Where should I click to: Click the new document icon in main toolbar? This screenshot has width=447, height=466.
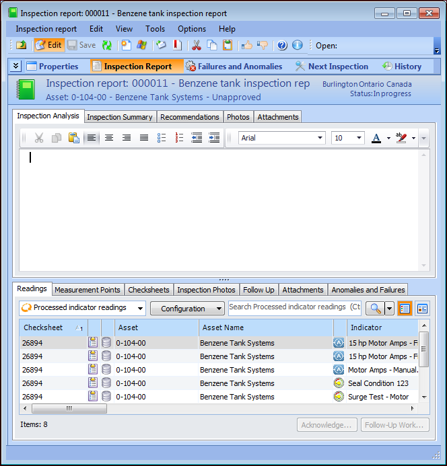[x=126, y=45]
